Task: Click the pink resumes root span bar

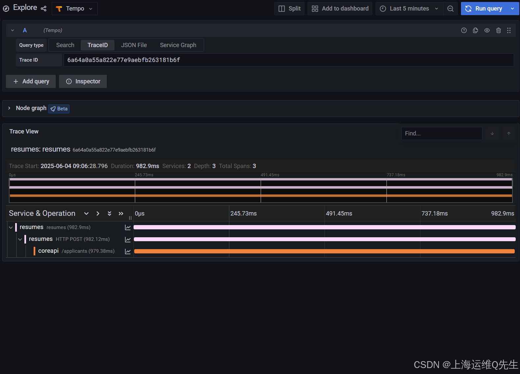Action: pyautogui.click(x=324, y=227)
